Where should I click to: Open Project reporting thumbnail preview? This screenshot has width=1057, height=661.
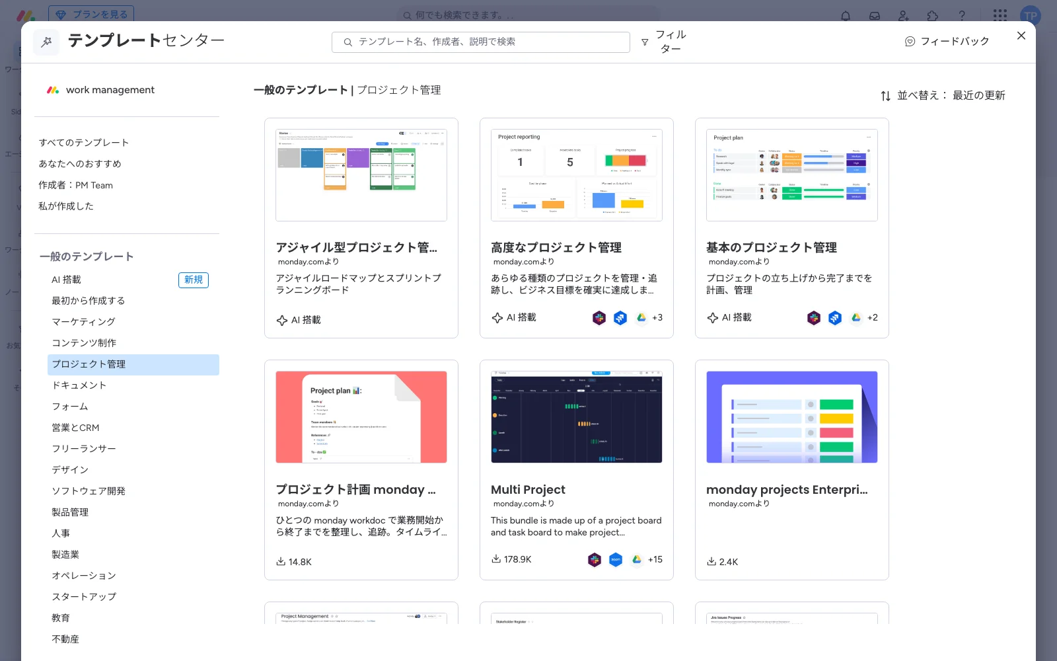point(577,175)
